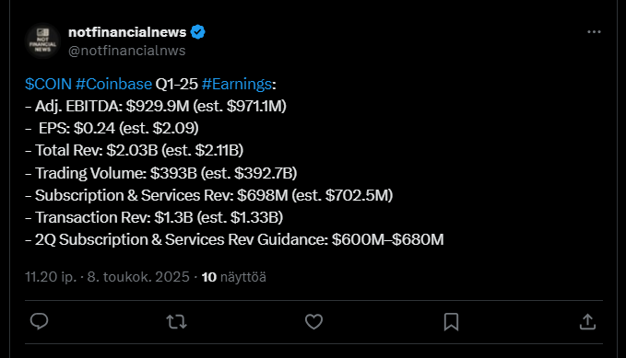Screen dimensions: 626x358
Task: Bookmark the post with bookmark icon
Action: point(451,321)
